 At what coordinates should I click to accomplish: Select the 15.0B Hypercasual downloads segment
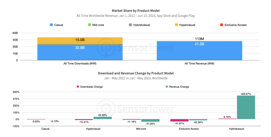point(80,41)
